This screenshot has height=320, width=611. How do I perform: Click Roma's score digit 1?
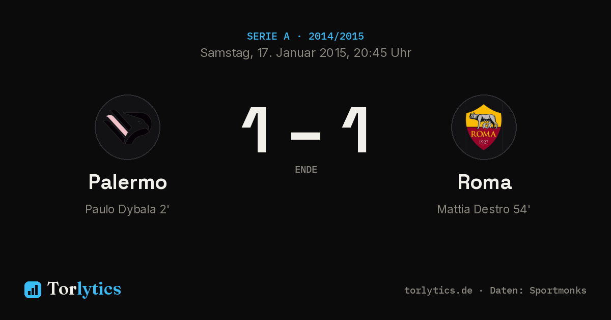(355, 130)
